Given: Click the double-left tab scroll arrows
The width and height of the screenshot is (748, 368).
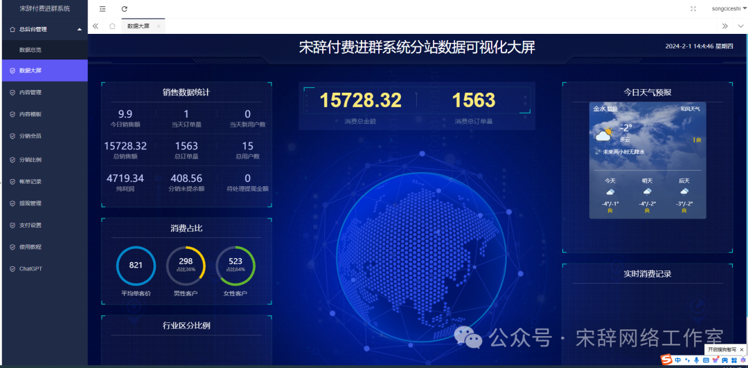Looking at the screenshot, I should (96, 26).
